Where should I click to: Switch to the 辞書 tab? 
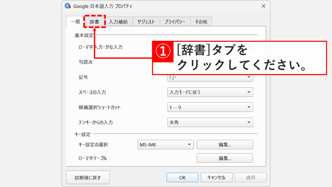(94, 22)
